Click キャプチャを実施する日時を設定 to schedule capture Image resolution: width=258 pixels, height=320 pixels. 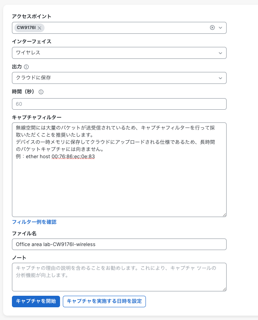tap(104, 301)
